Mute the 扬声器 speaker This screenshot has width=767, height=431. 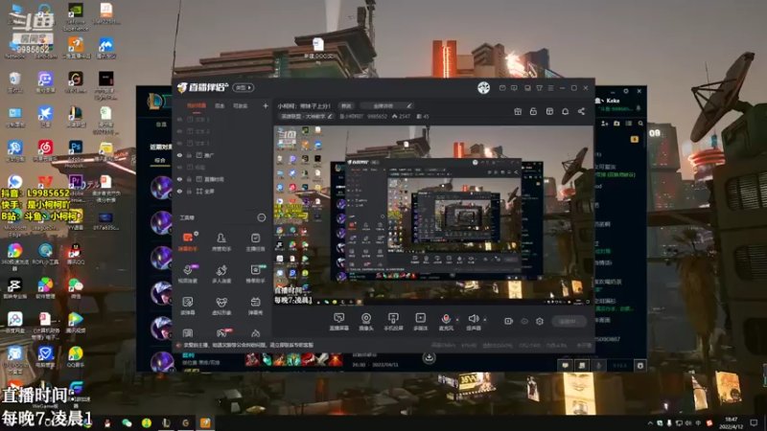point(473,322)
